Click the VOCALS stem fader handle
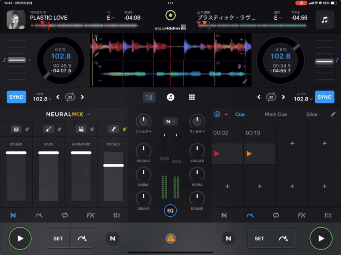Image resolution: width=341 pixels, height=255 pixels. pos(114,165)
